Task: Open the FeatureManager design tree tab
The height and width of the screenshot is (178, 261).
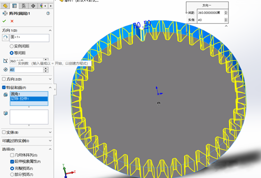Action: pos(5,6)
